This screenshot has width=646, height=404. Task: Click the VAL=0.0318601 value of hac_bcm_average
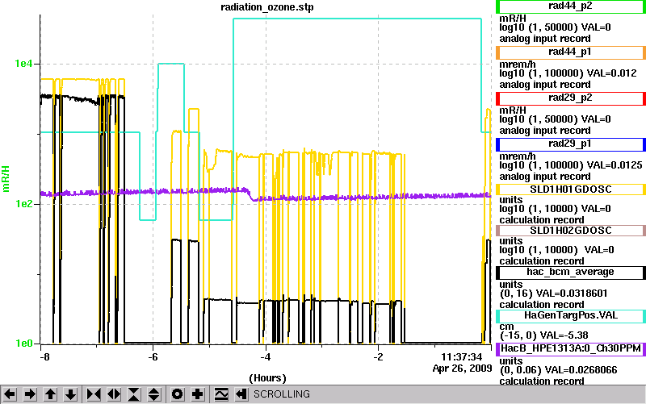[573, 294]
